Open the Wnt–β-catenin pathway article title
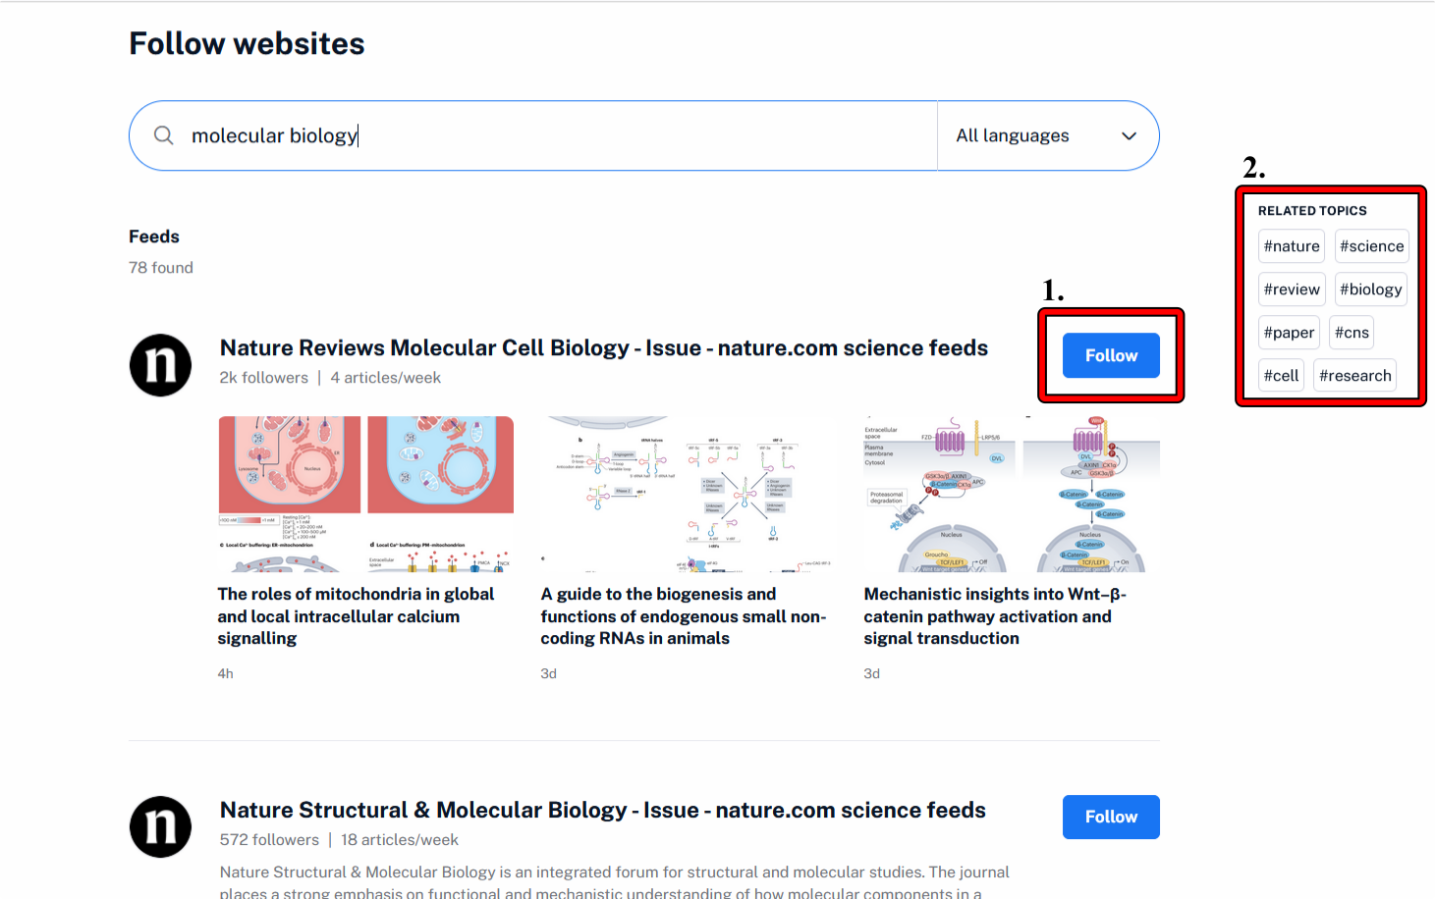Screen dimensions: 1435x899 coord(994,616)
